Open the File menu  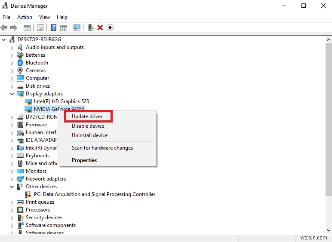6,17
